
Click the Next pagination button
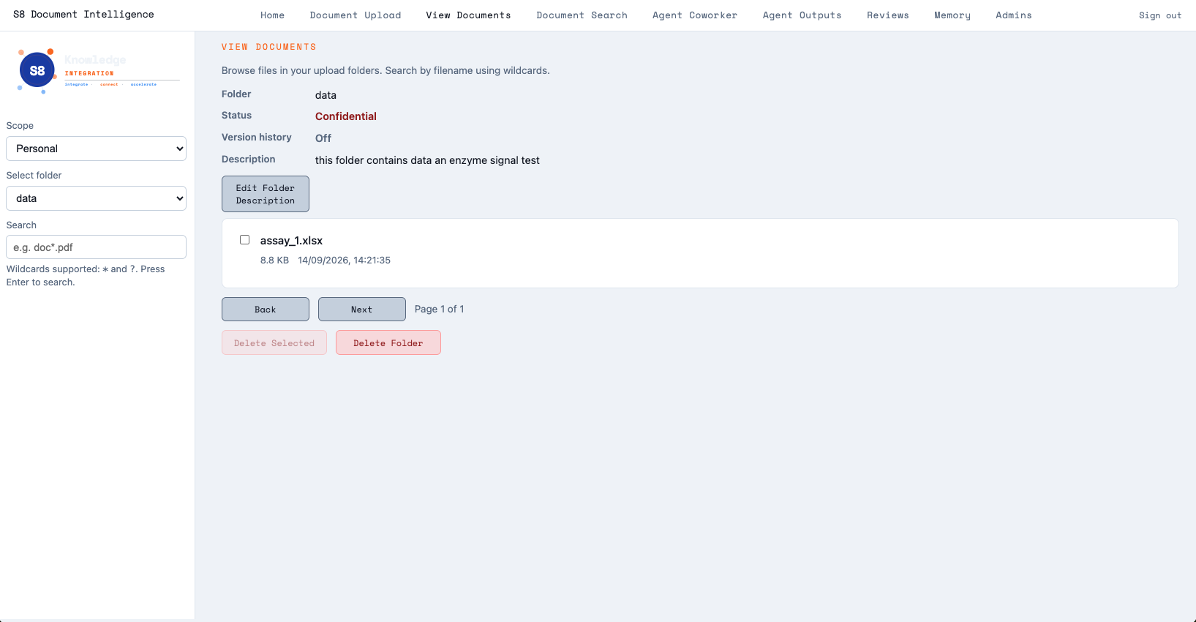[x=362, y=310]
